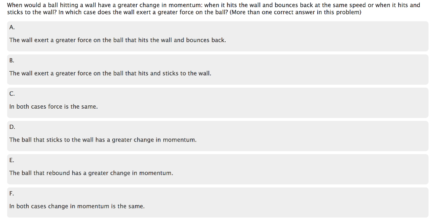The height and width of the screenshot is (222, 432).
Task: Click the word 'momentum' in option F
Action: coord(93,206)
